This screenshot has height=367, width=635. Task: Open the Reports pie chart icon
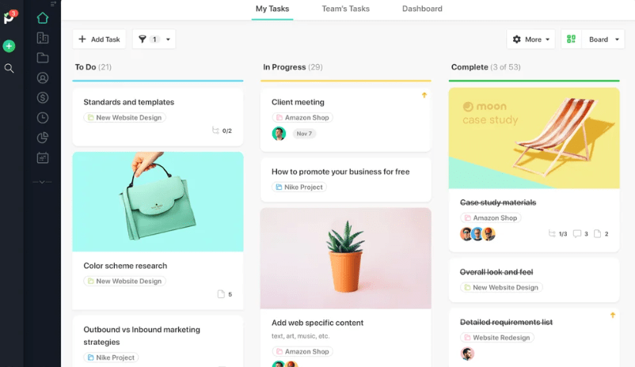coord(43,138)
